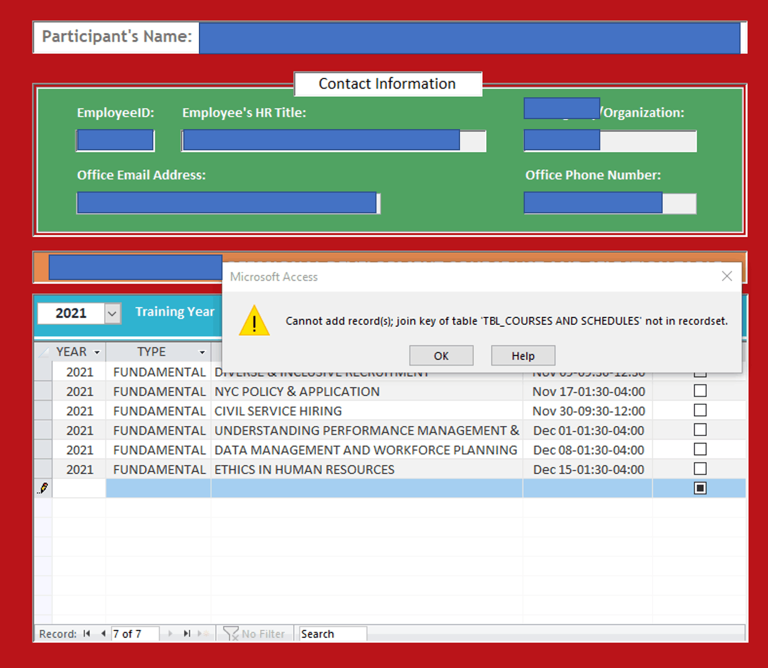This screenshot has width=768, height=668.
Task: Go to first record navigation icon
Action: (87, 634)
